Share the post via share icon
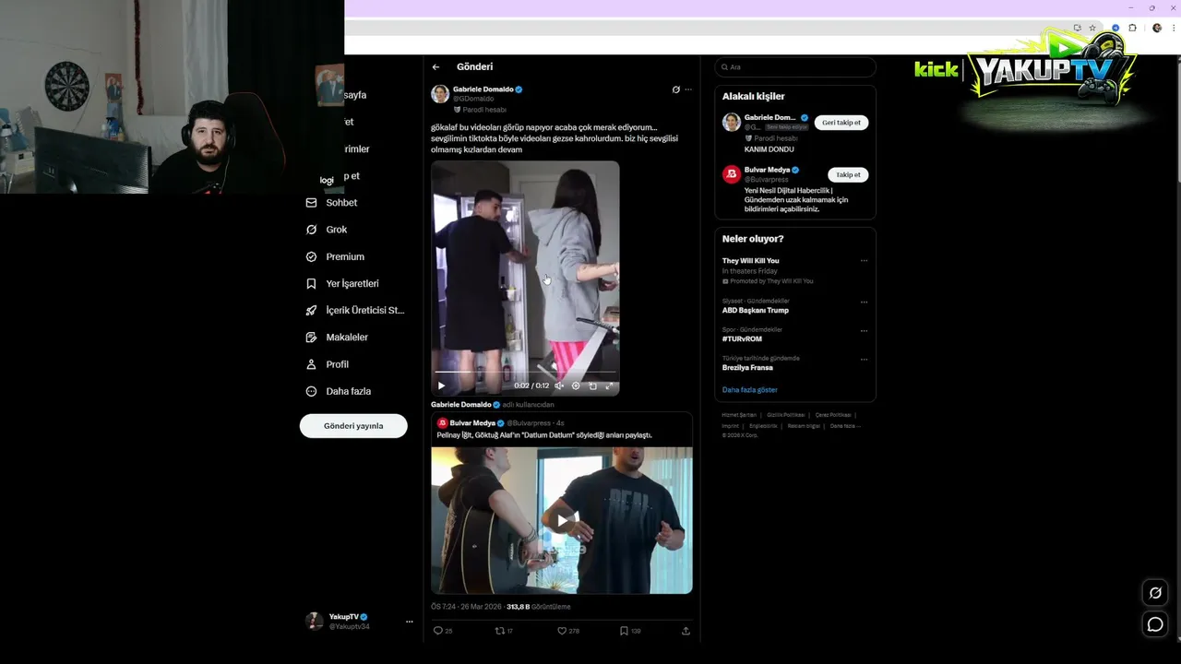Viewport: 1181px width, 664px height. tap(686, 631)
